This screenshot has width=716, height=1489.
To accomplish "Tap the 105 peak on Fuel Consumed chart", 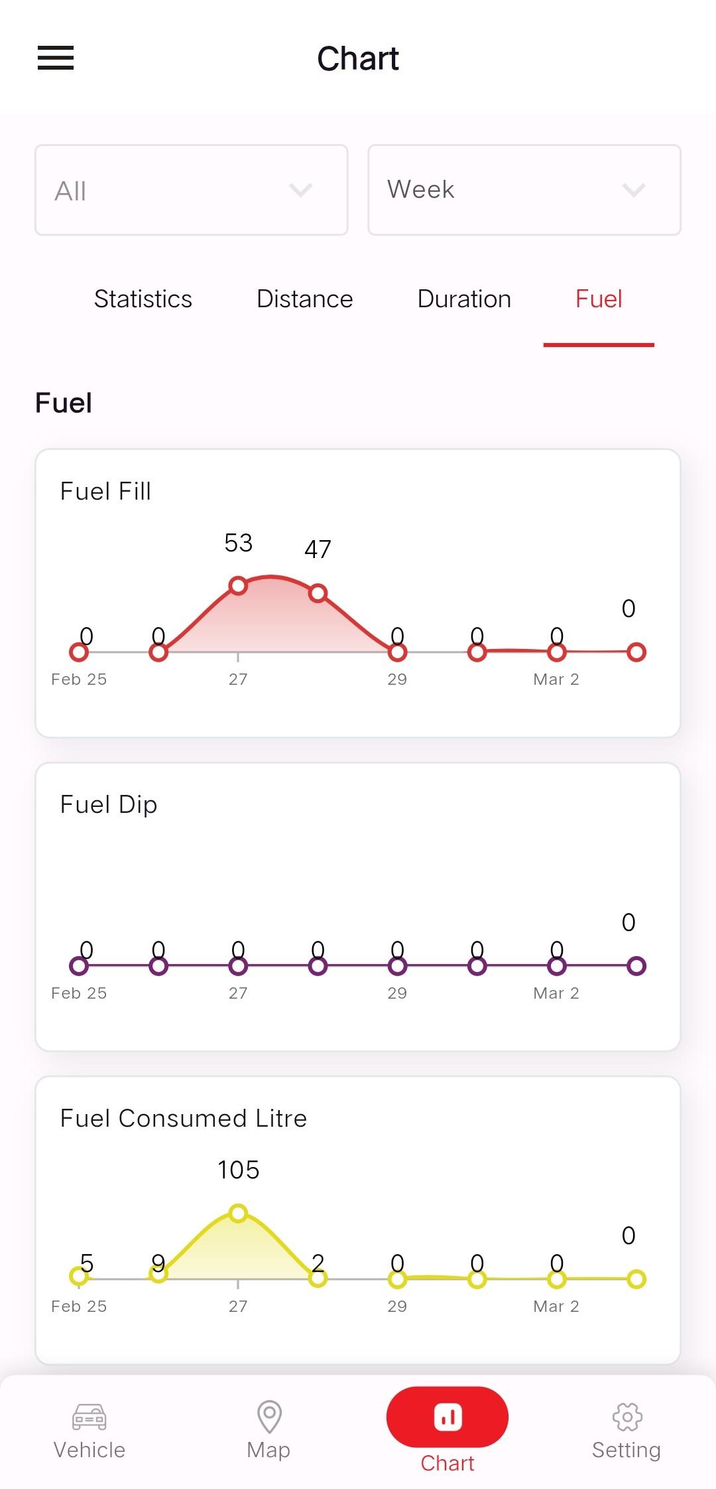I will tap(238, 1214).
